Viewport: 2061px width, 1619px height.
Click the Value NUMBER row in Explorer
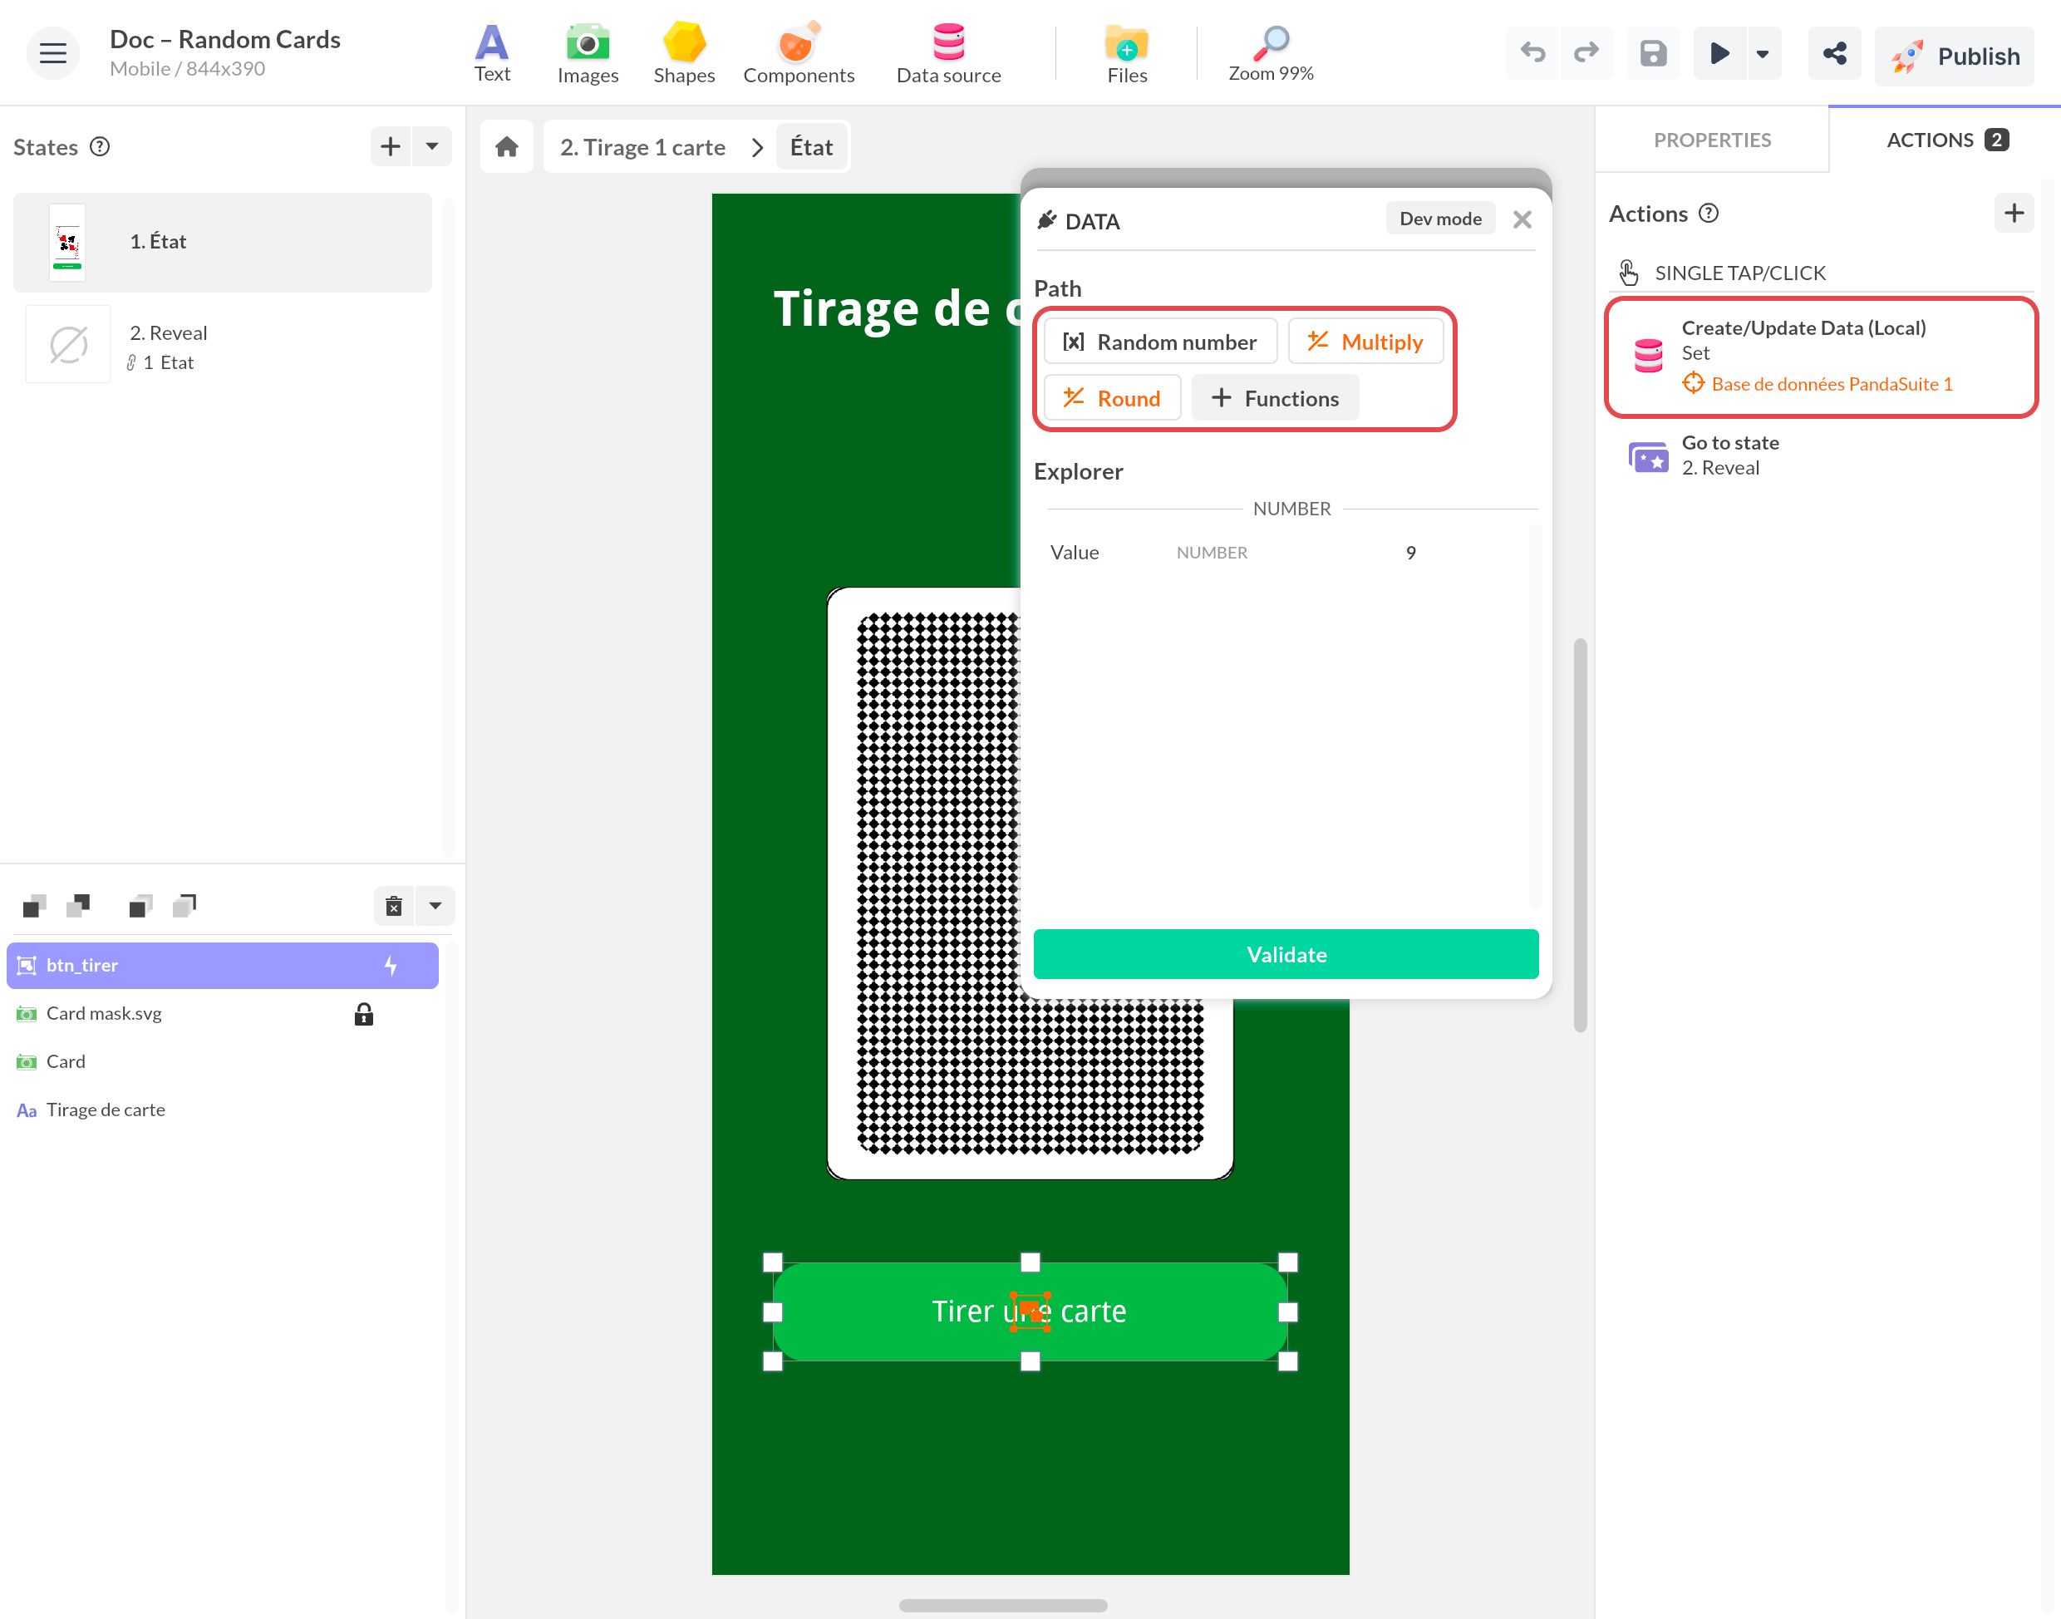tap(1286, 553)
